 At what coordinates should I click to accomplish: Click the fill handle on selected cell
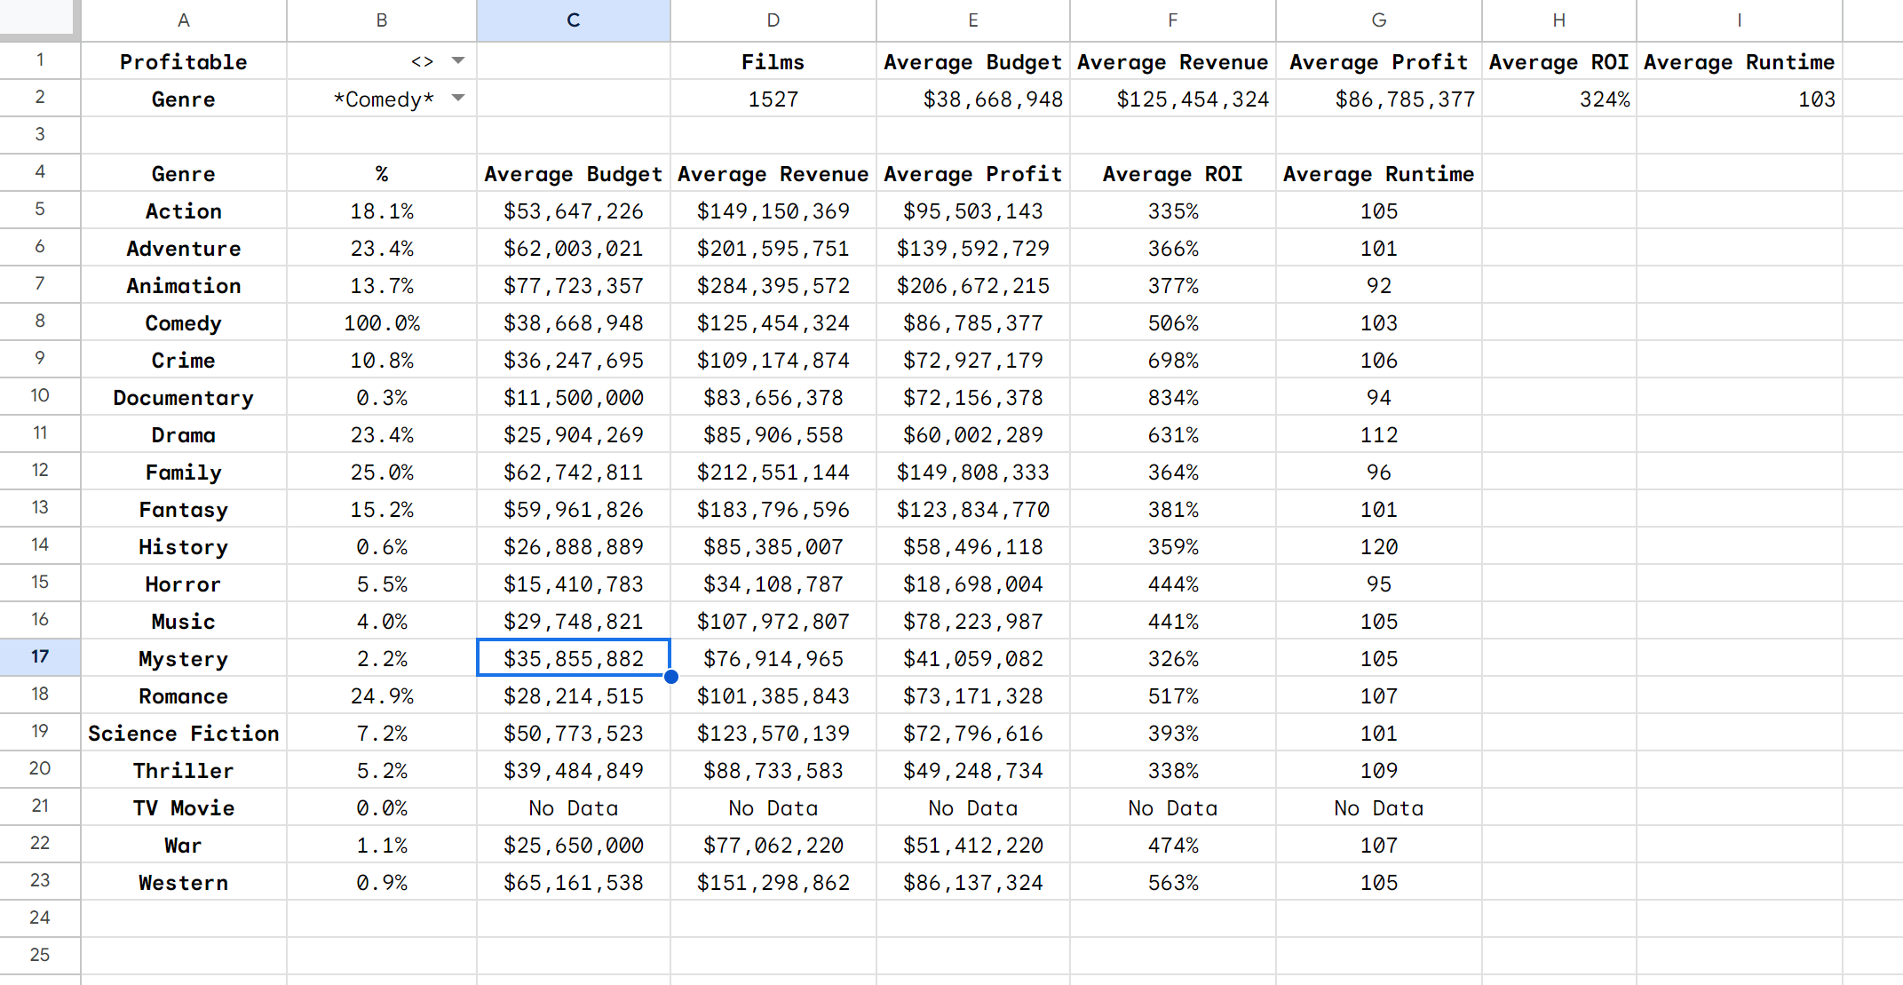pos(670,677)
